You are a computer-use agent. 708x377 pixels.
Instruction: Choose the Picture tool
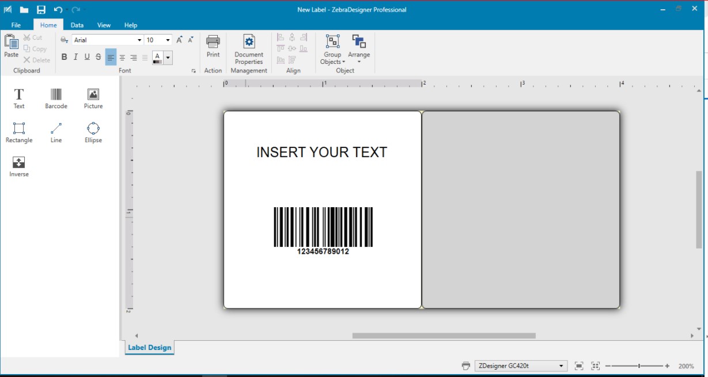tap(93, 97)
